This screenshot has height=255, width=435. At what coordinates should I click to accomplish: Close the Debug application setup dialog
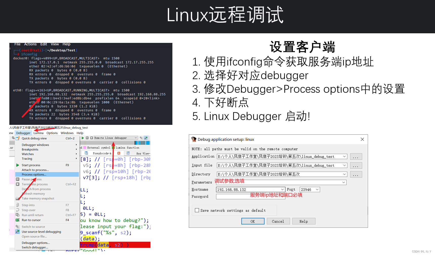coord(362,139)
